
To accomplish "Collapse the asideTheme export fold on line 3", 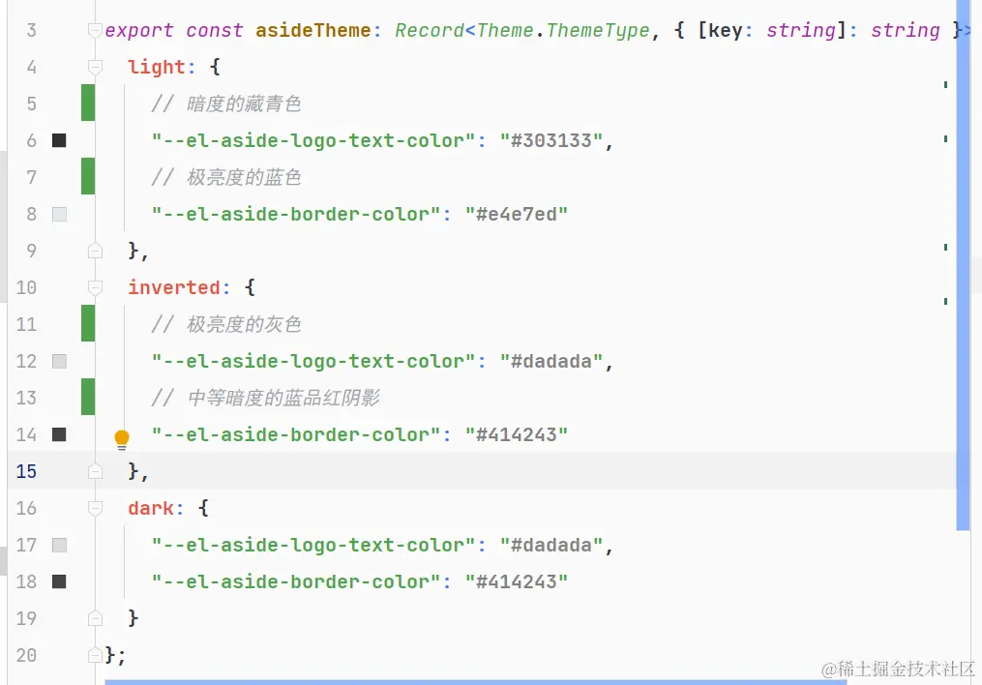I will pyautogui.click(x=95, y=30).
